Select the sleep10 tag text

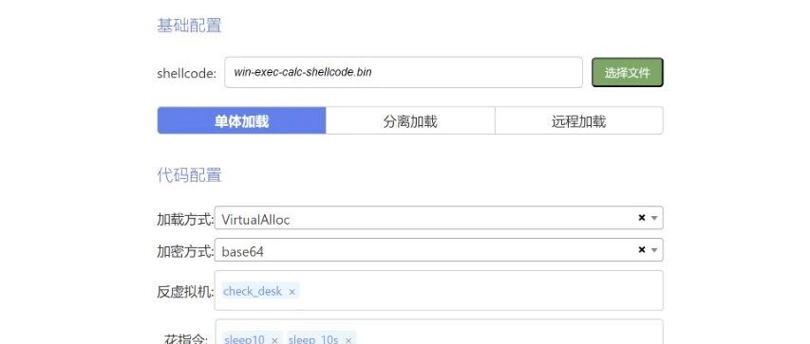[x=244, y=339]
